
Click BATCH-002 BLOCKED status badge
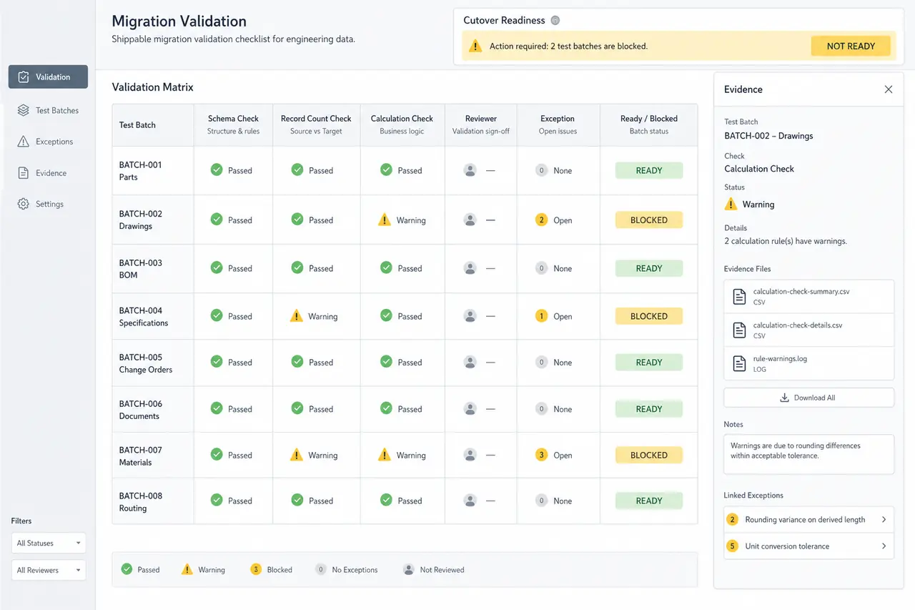649,220
